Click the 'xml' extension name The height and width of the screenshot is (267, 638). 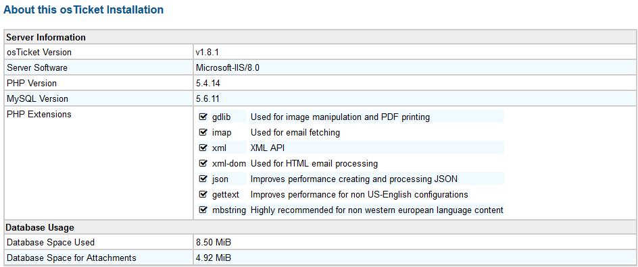tap(219, 148)
